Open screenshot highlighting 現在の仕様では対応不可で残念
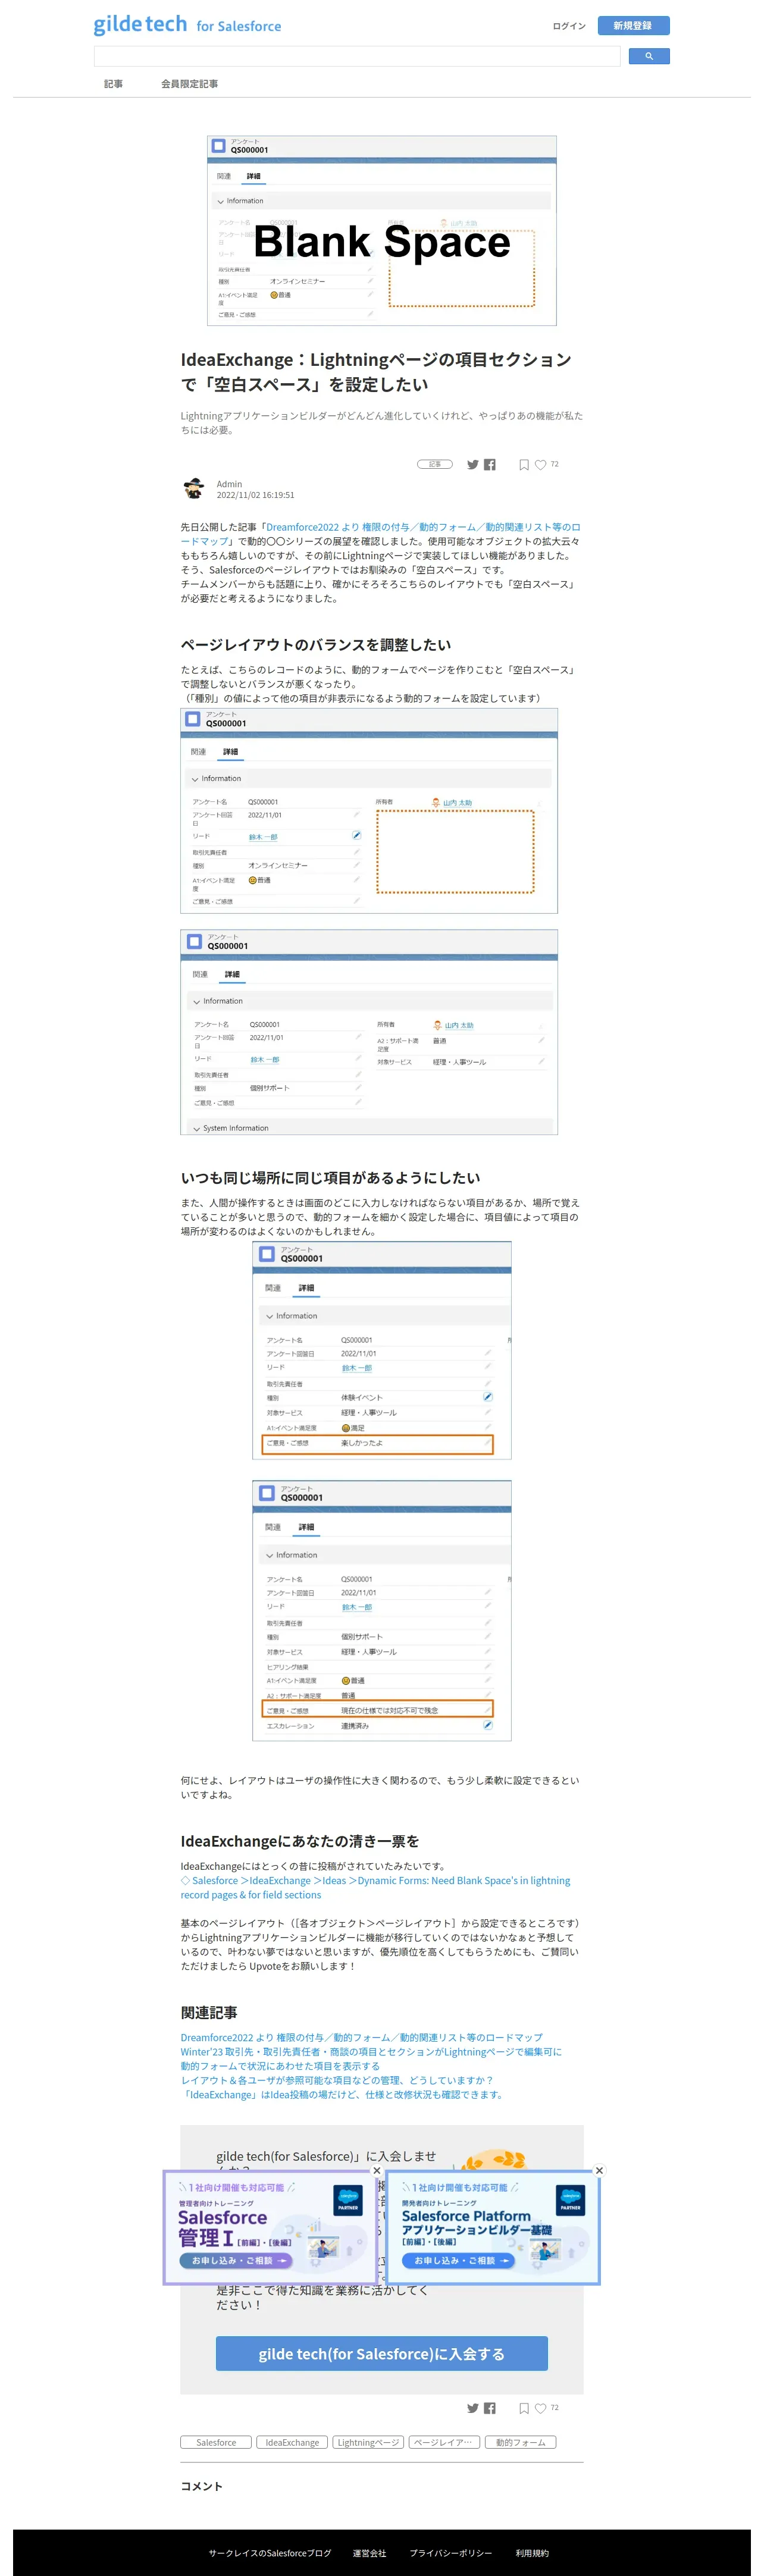This screenshot has width=764, height=2576. (382, 1610)
